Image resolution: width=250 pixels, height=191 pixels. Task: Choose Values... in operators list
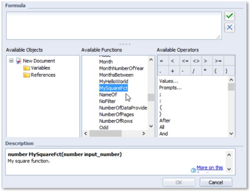[x=169, y=81]
